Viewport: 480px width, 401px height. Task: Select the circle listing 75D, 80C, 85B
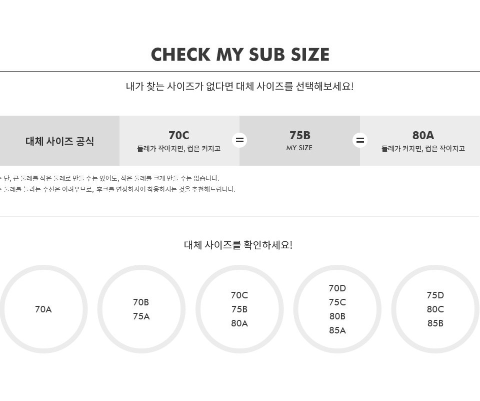coord(435,309)
